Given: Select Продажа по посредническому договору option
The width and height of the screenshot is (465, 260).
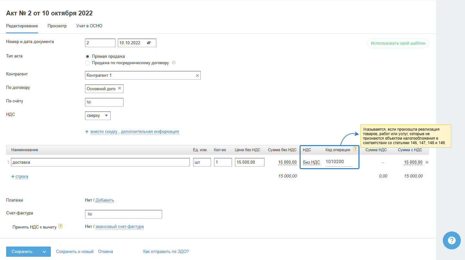Looking at the screenshot, I should [88, 63].
